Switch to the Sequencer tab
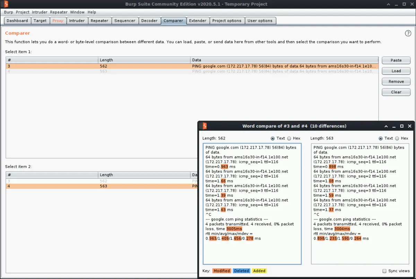The height and width of the screenshot is (279, 416). click(125, 21)
